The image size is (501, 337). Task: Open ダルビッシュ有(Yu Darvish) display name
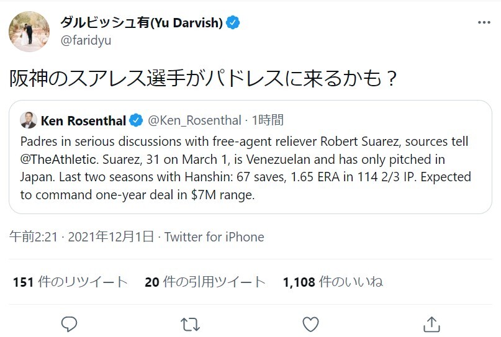pos(141,23)
